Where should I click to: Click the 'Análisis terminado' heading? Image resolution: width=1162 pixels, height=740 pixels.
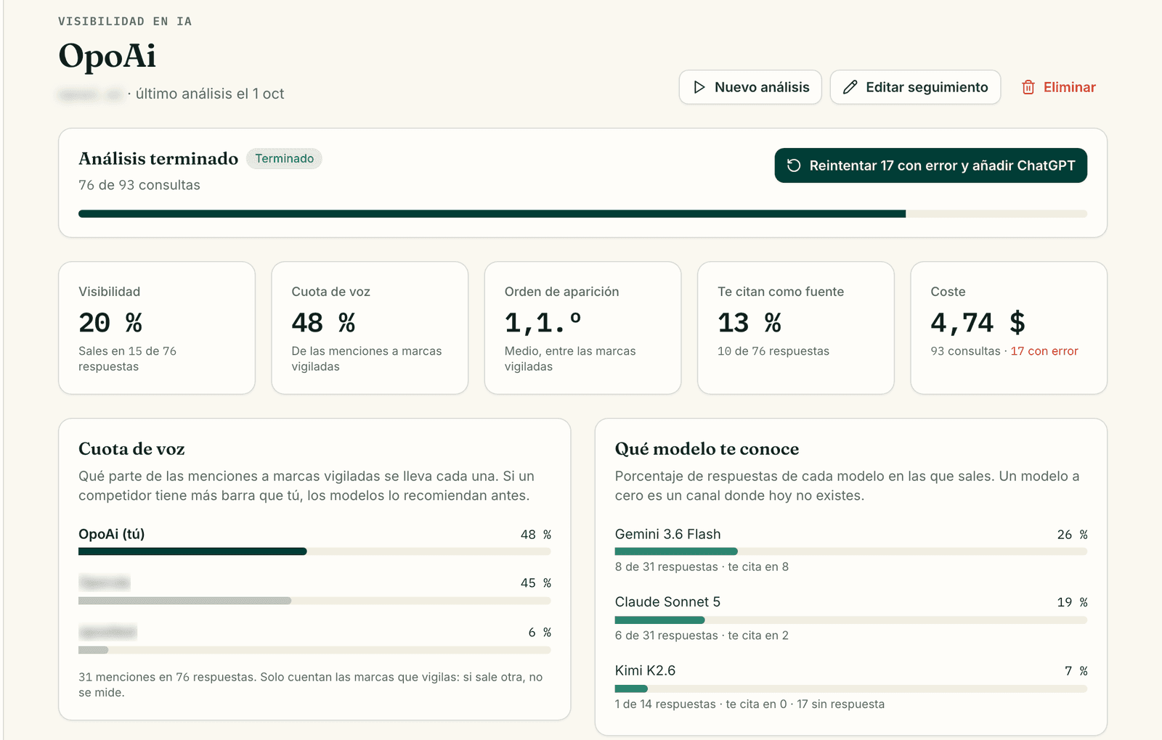click(x=158, y=158)
